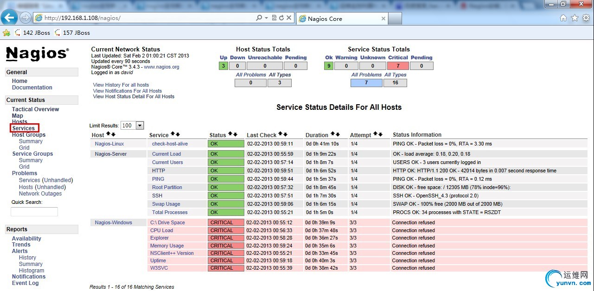Open the Limit Results dropdown
Image resolution: width=594 pixels, height=291 pixels.
tap(133, 126)
